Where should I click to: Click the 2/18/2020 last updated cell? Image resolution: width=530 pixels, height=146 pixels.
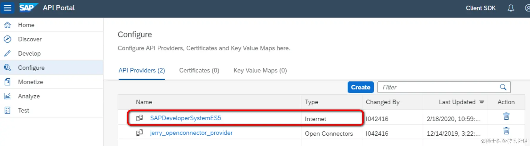[x=454, y=119]
